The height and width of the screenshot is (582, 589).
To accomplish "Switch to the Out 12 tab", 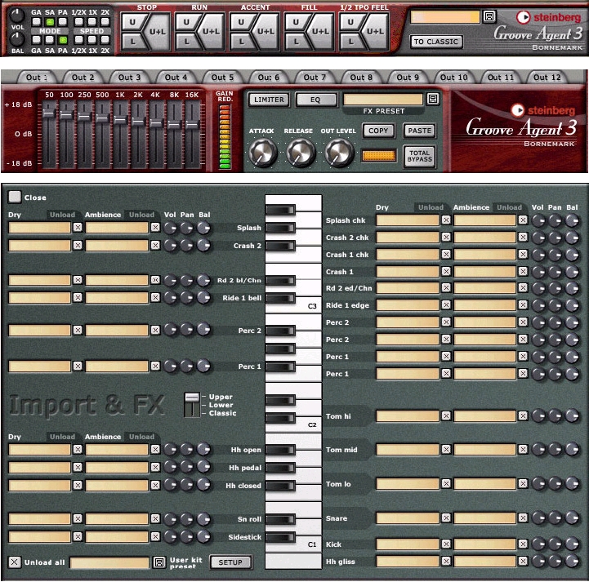I will [547, 78].
